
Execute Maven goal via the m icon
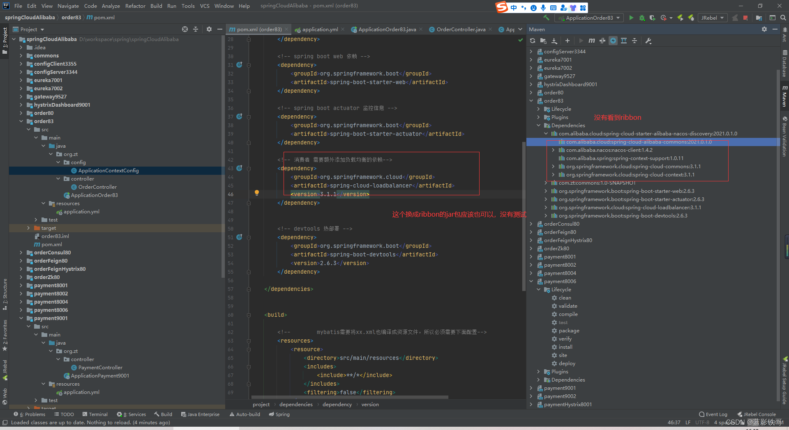click(x=591, y=41)
